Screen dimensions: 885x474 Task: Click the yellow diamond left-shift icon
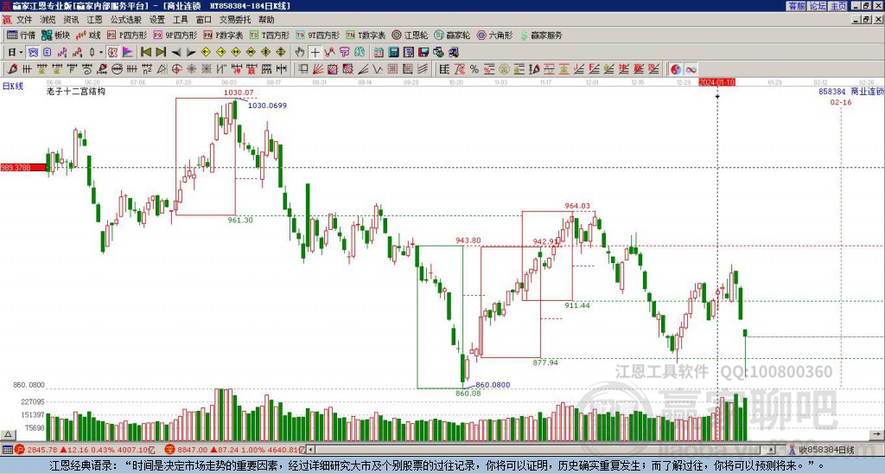pyautogui.click(x=206, y=52)
